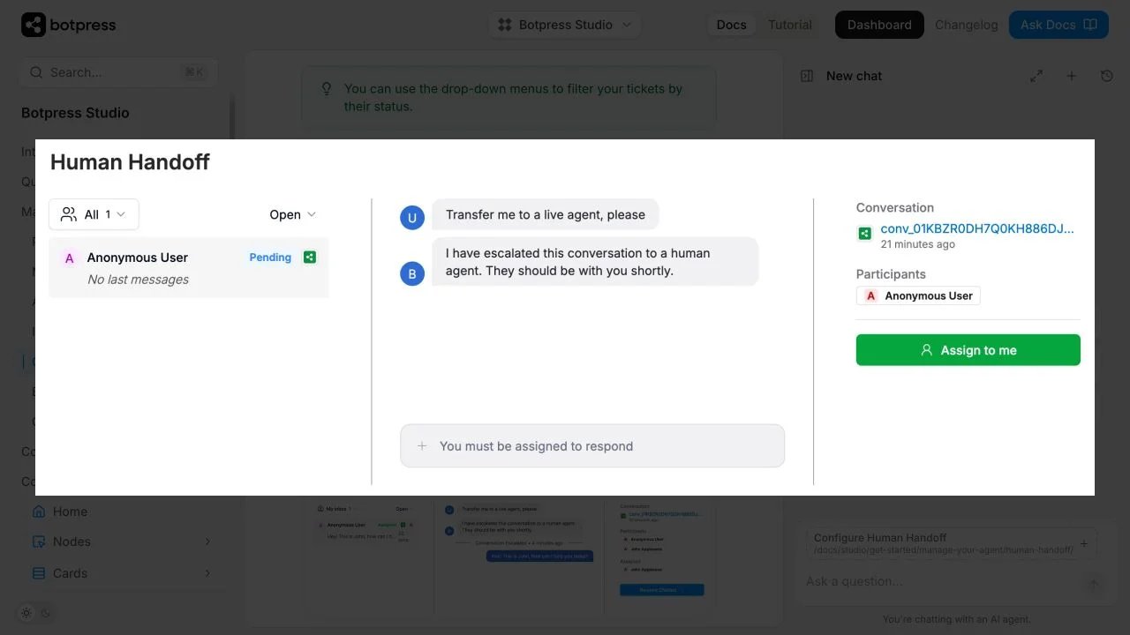This screenshot has width=1130, height=635.
Task: Click the Ask Docs button
Action: [x=1058, y=25]
